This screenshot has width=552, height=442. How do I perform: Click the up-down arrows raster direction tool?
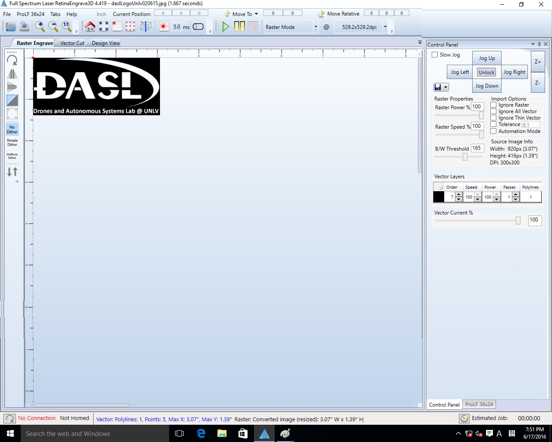tap(13, 172)
